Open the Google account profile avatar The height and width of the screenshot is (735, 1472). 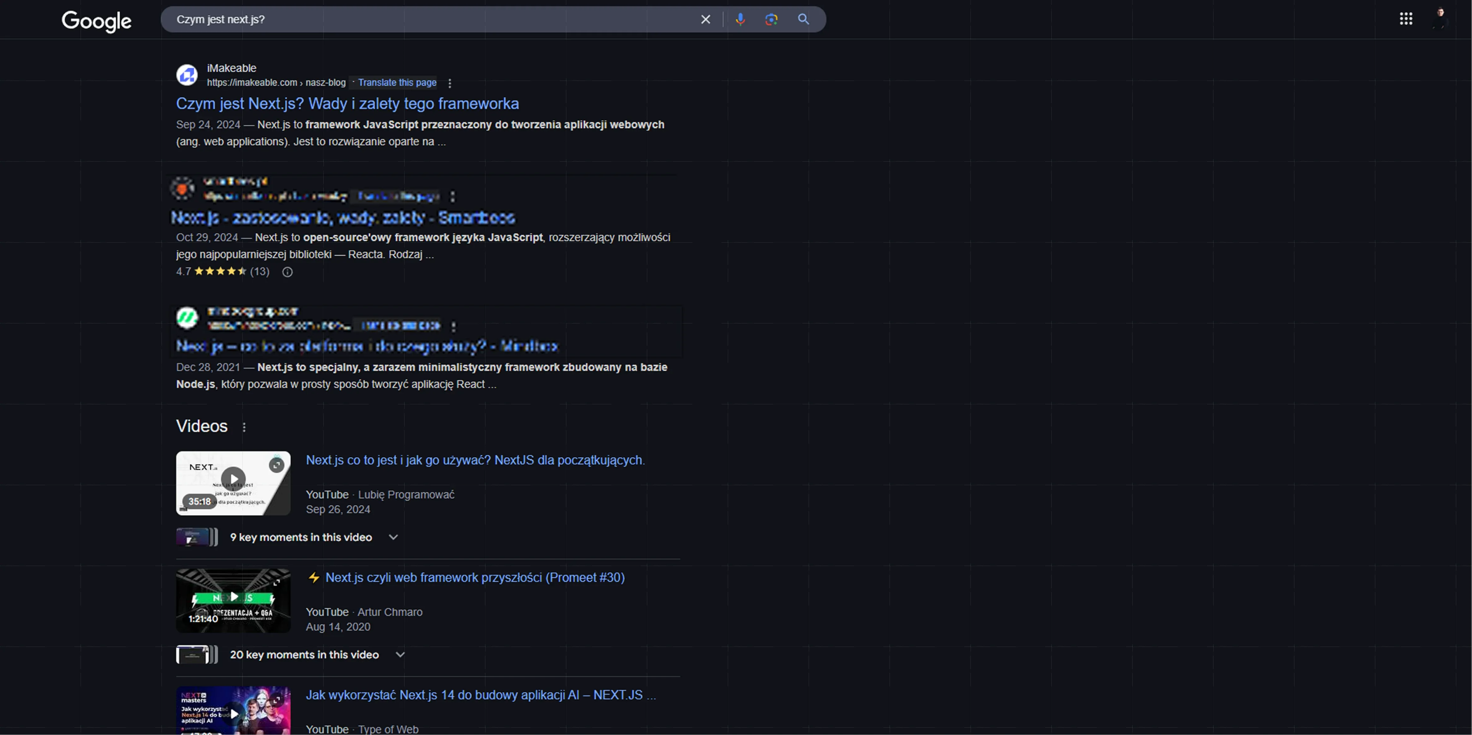pyautogui.click(x=1440, y=18)
